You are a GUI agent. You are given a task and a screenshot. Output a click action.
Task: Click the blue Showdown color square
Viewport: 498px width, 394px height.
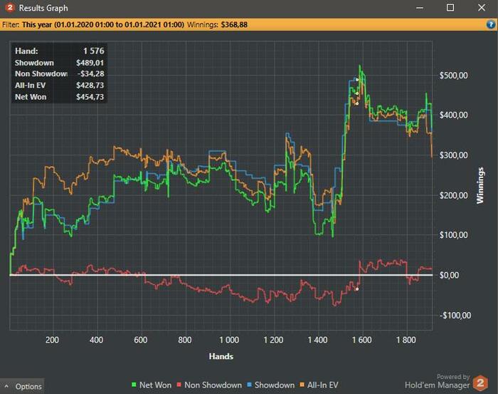point(249,385)
